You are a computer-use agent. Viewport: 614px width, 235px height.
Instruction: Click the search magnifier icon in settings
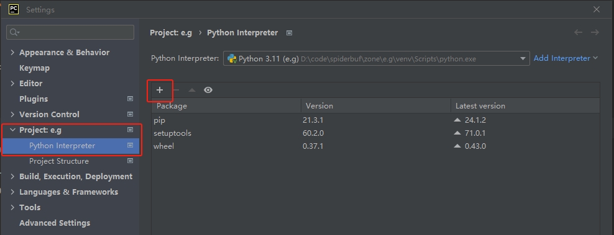tap(14, 32)
